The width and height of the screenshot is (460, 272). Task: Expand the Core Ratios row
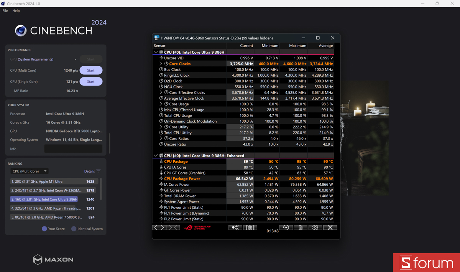point(161,138)
